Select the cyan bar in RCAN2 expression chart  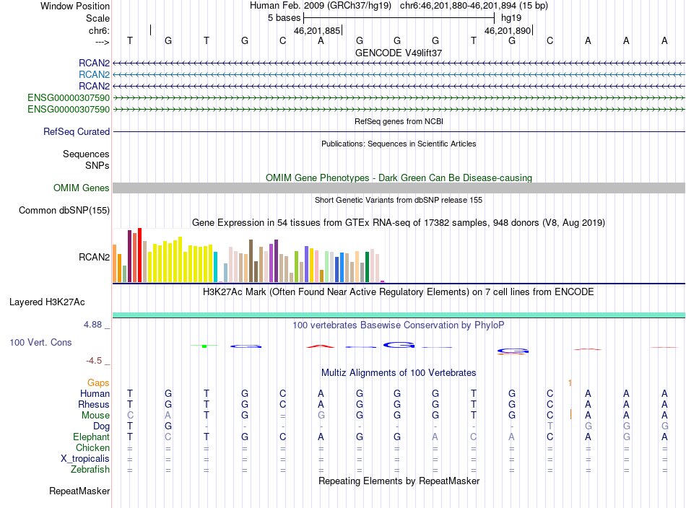[215, 267]
